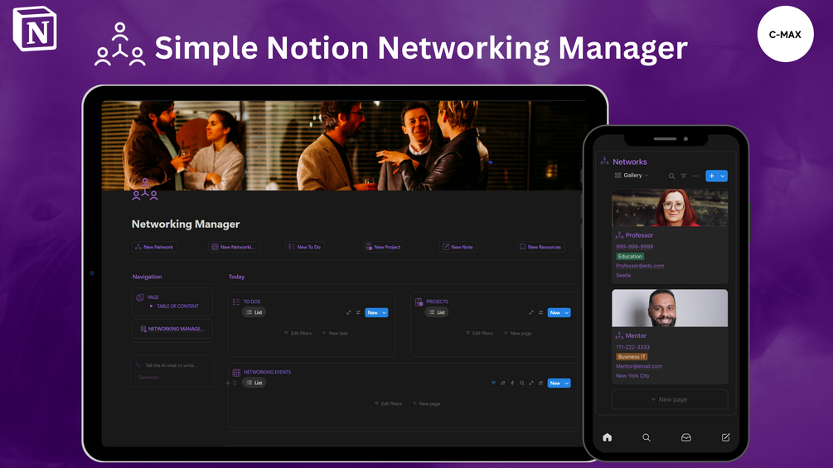Click Edit filters in Networking Events
The width and height of the screenshot is (833, 468).
point(389,403)
